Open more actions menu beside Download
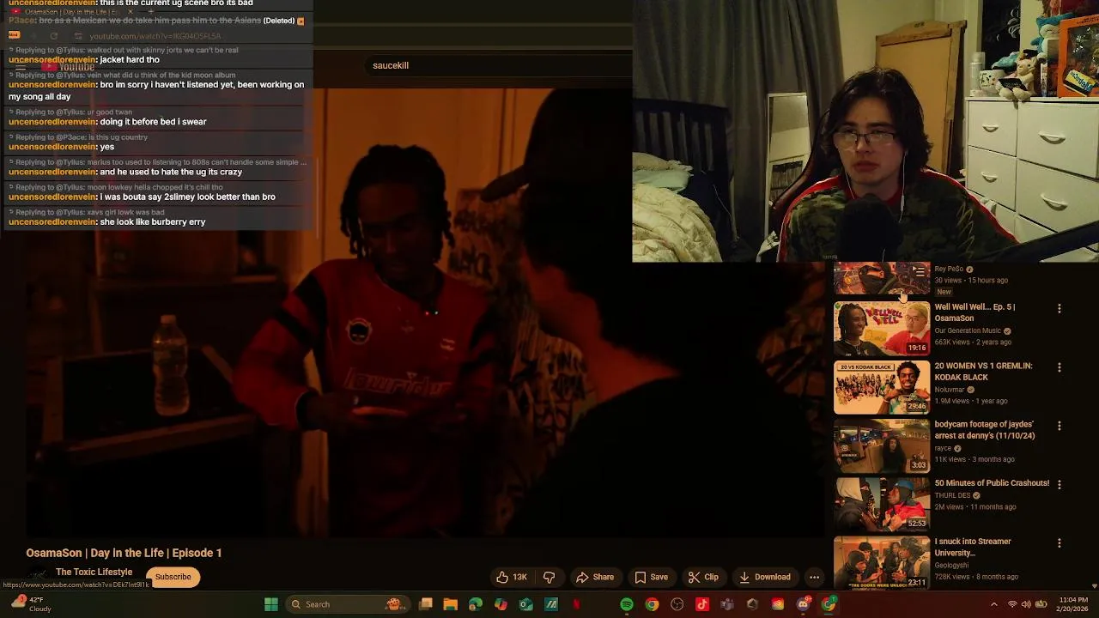Image resolution: width=1099 pixels, height=618 pixels. 814,577
